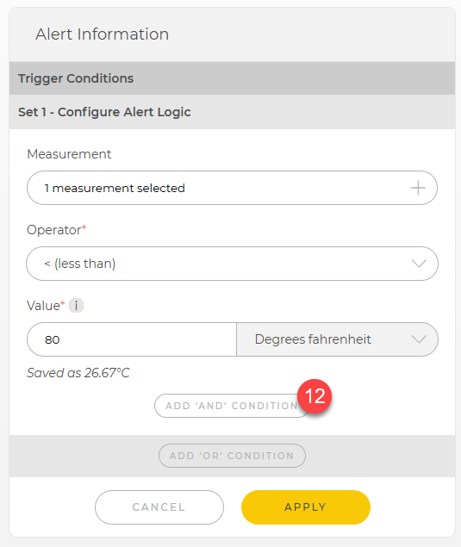Click the red number 12 badge

tap(315, 396)
